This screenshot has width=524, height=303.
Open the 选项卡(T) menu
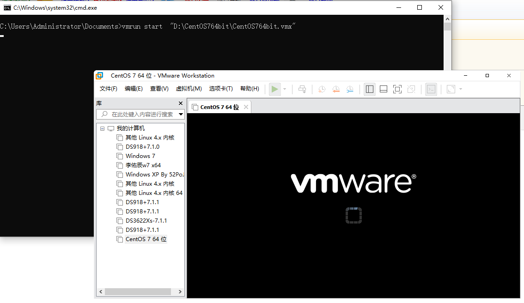click(x=221, y=89)
